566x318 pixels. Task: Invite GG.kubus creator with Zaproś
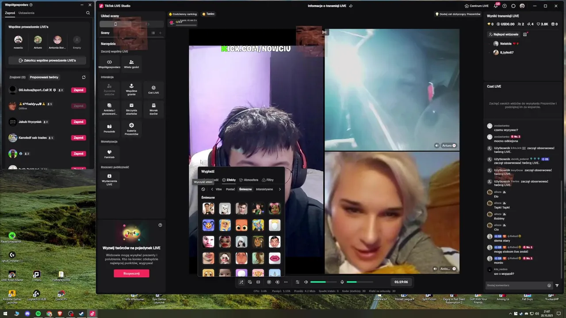coord(79,90)
